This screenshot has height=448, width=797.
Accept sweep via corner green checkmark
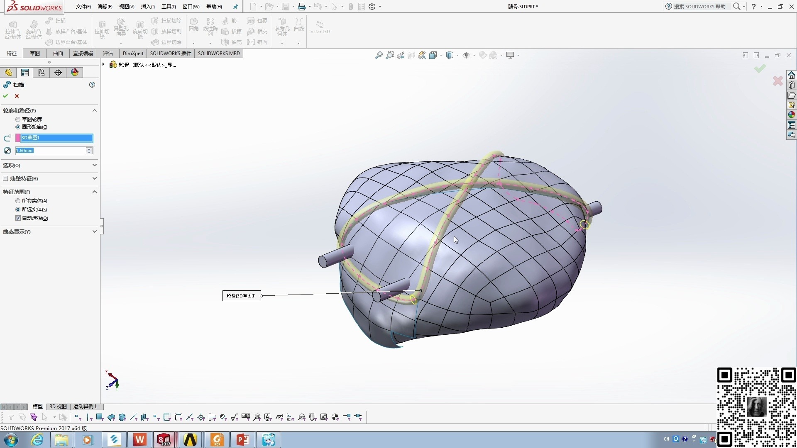coord(760,68)
